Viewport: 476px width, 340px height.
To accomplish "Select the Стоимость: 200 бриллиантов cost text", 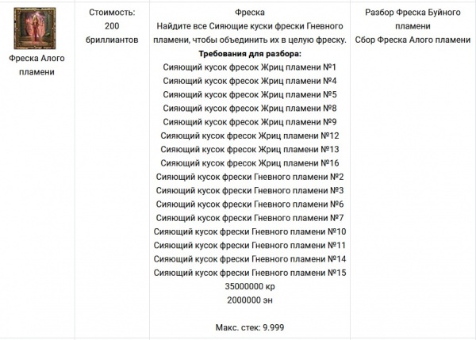I will (x=112, y=26).
